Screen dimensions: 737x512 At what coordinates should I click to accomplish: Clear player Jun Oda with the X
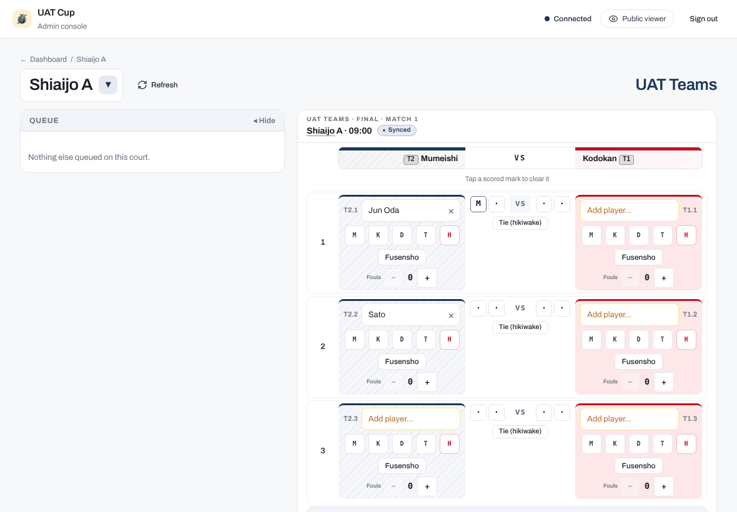451,211
